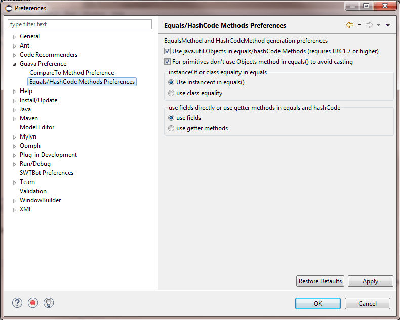Viewport: 400px width, 320px height.
Task: Maximize the Preferences dialog window
Action: (366, 6)
